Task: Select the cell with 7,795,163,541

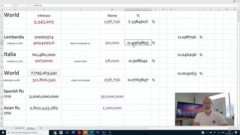Action: [x=44, y=73]
